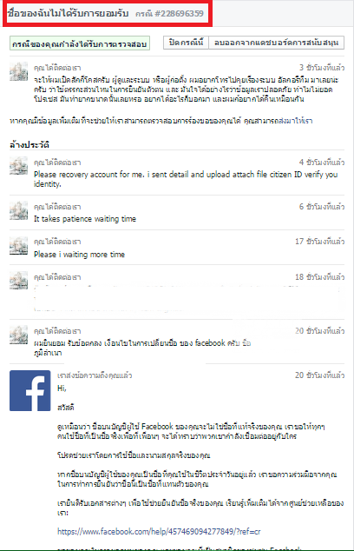Click the case title ชื่อของฉันไม่ได้รับการยอมรับ
The width and height of the screenshot is (354, 551).
coord(68,13)
